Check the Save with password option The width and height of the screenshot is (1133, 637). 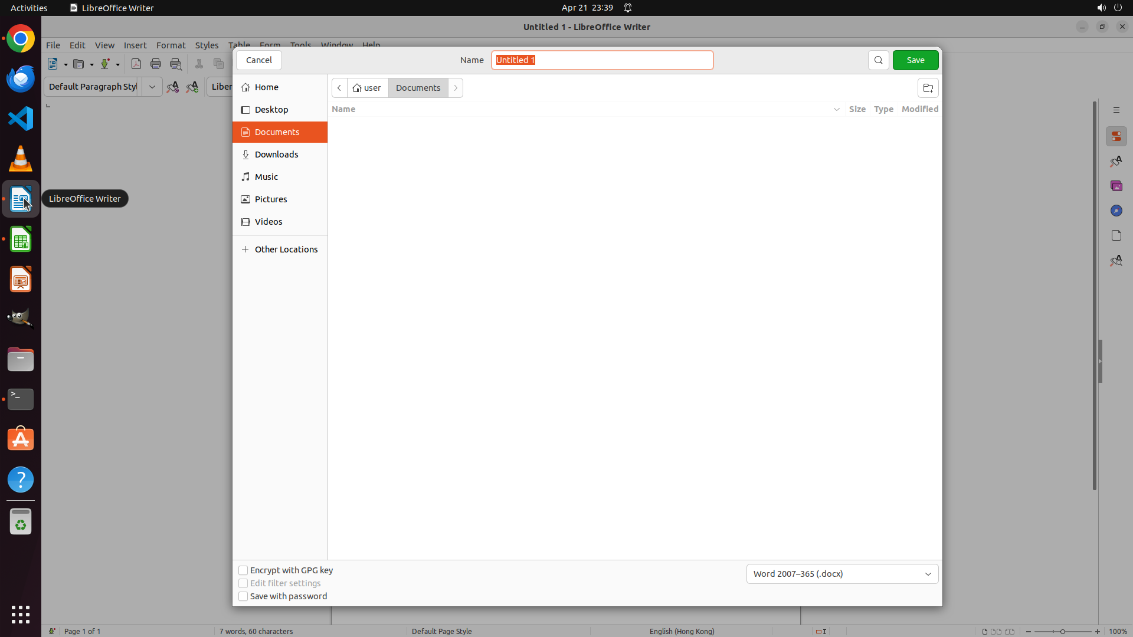[x=243, y=596]
